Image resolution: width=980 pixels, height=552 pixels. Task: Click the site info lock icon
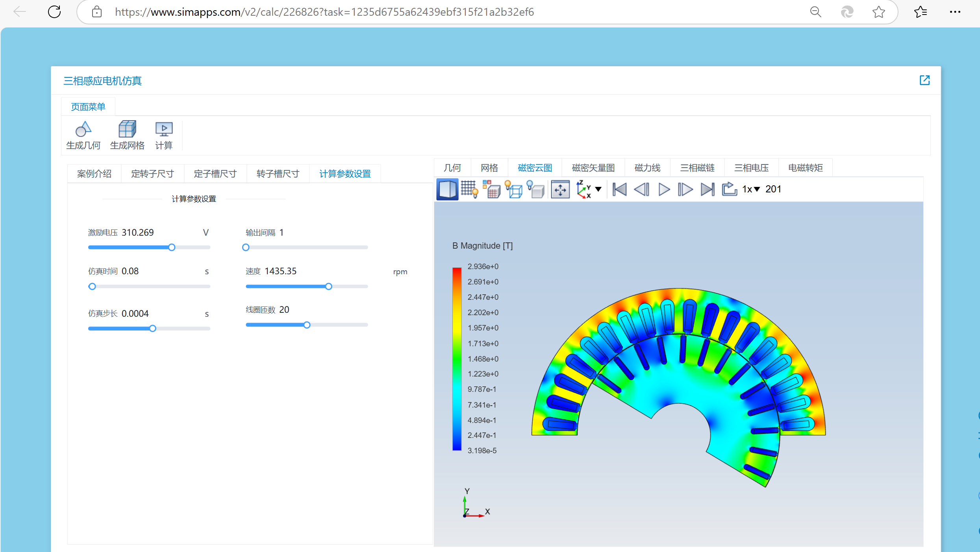point(96,12)
